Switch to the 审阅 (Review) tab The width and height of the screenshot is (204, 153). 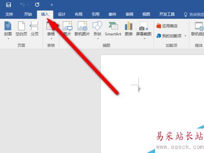pyautogui.click(x=129, y=14)
